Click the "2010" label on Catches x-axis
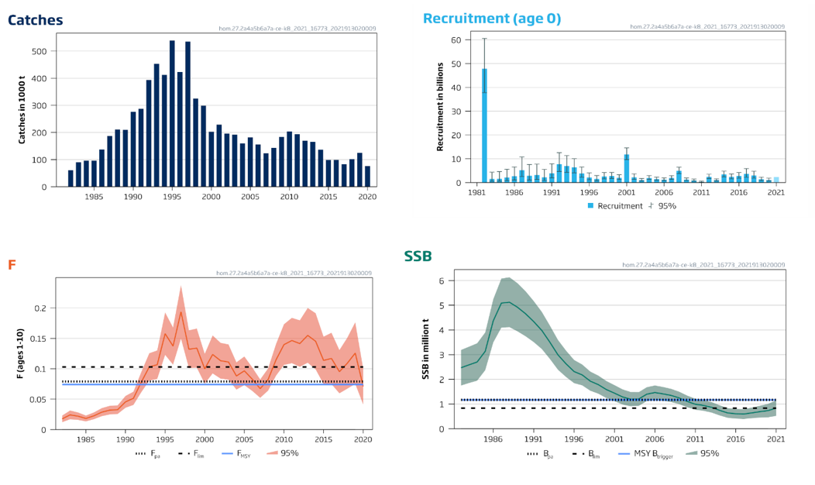The height and width of the screenshot is (485, 815). (x=289, y=197)
